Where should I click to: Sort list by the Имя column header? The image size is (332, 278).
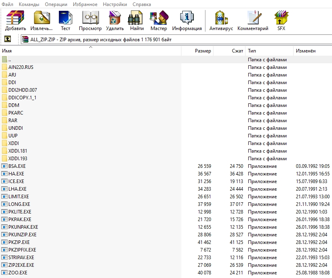tap(91, 51)
